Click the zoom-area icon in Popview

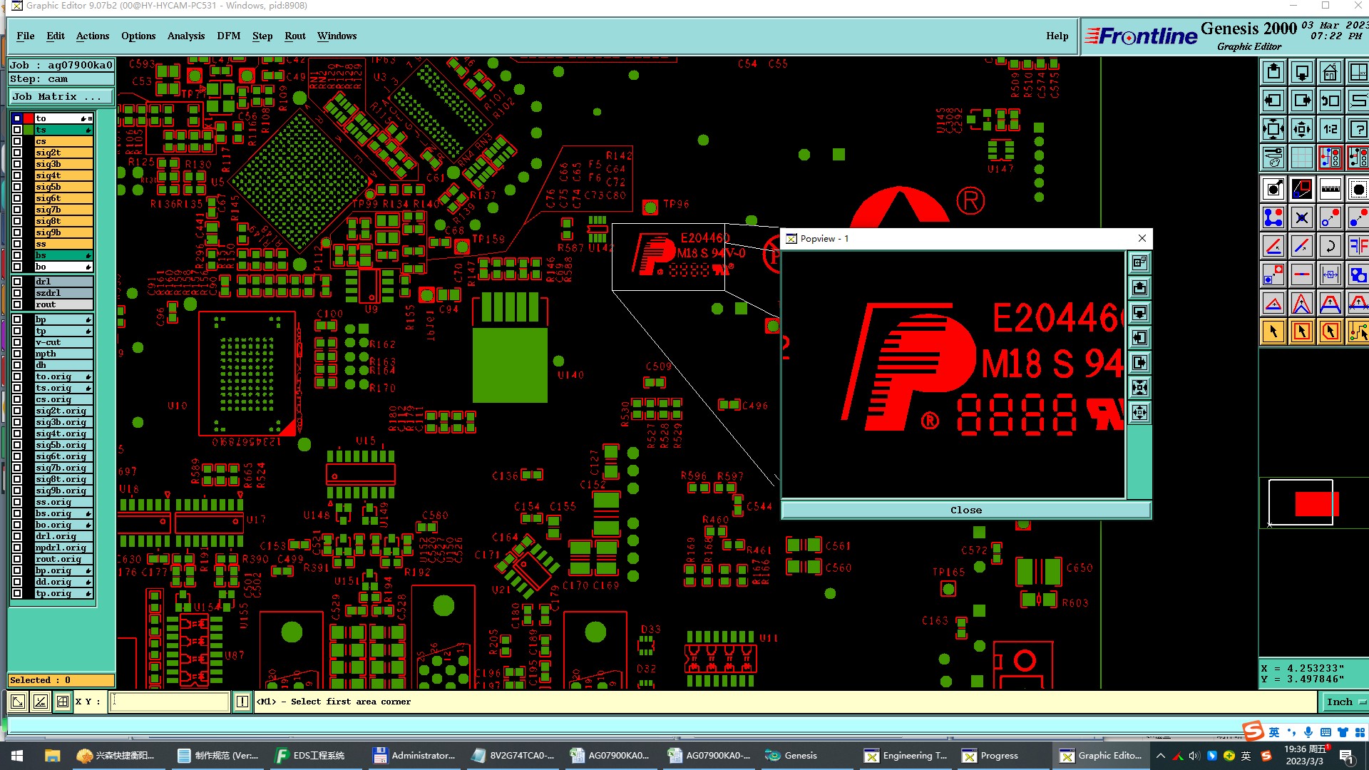(x=1139, y=262)
